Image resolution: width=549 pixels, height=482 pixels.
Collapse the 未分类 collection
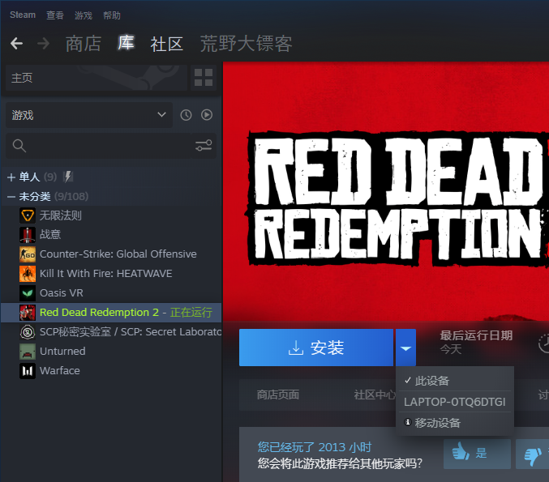click(x=11, y=197)
